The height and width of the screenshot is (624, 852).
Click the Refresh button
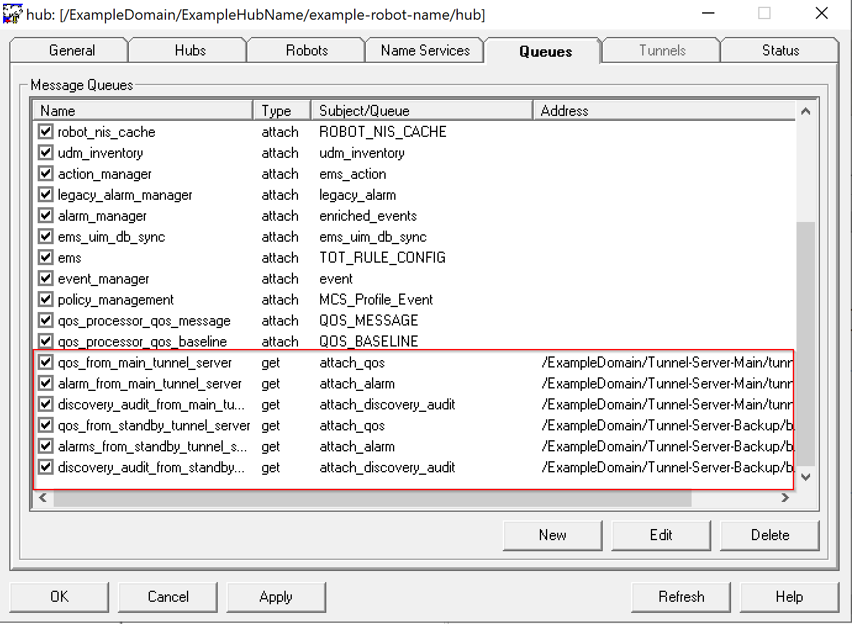(681, 597)
